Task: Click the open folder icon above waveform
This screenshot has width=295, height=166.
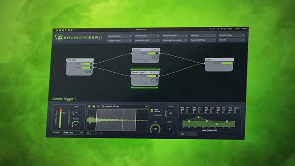Action: [94, 107]
